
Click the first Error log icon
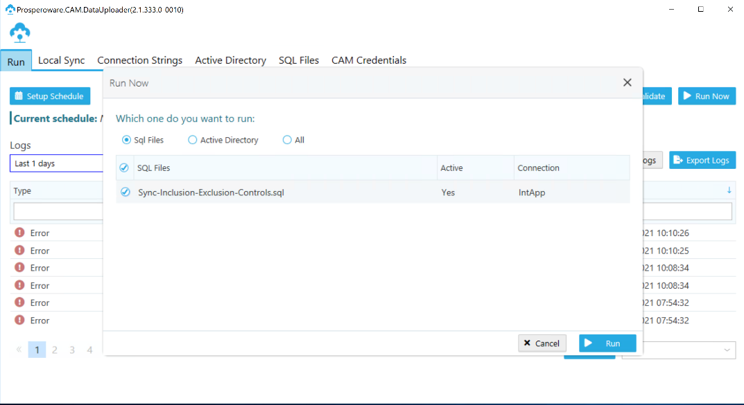coord(19,233)
